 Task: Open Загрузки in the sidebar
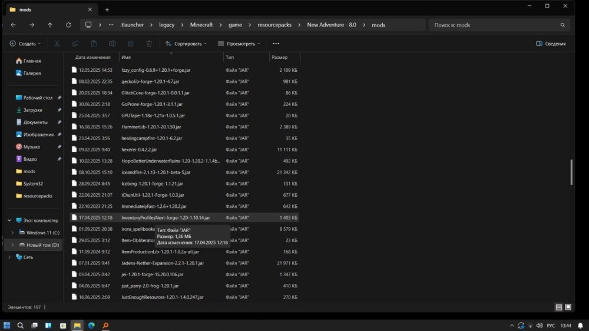click(x=32, y=110)
